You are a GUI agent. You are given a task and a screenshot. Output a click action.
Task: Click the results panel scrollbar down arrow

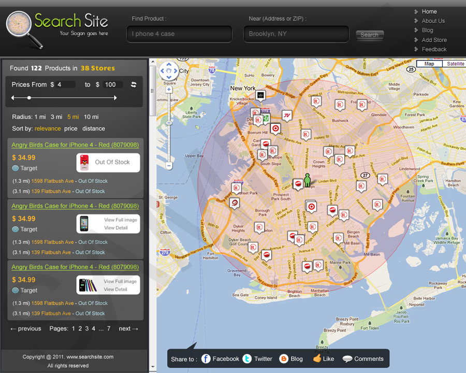[x=153, y=367]
